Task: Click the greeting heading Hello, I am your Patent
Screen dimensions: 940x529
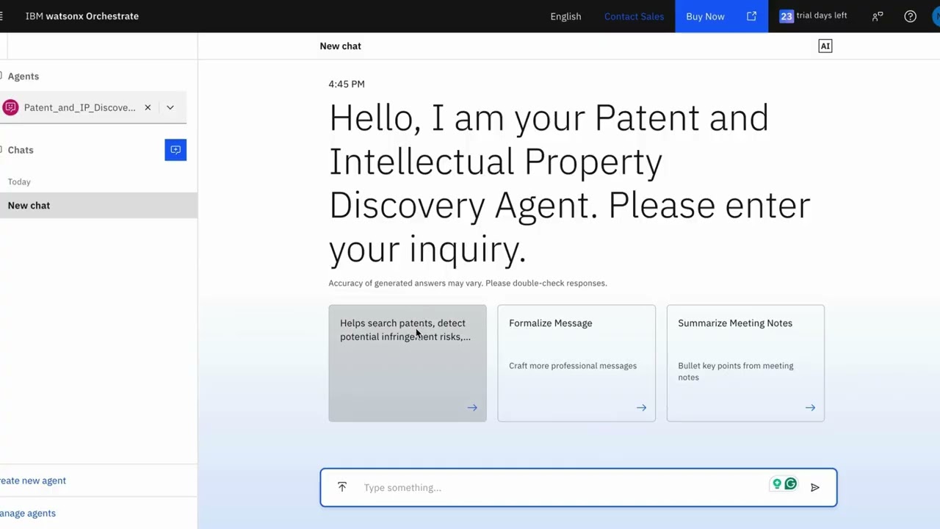Action: (x=569, y=183)
